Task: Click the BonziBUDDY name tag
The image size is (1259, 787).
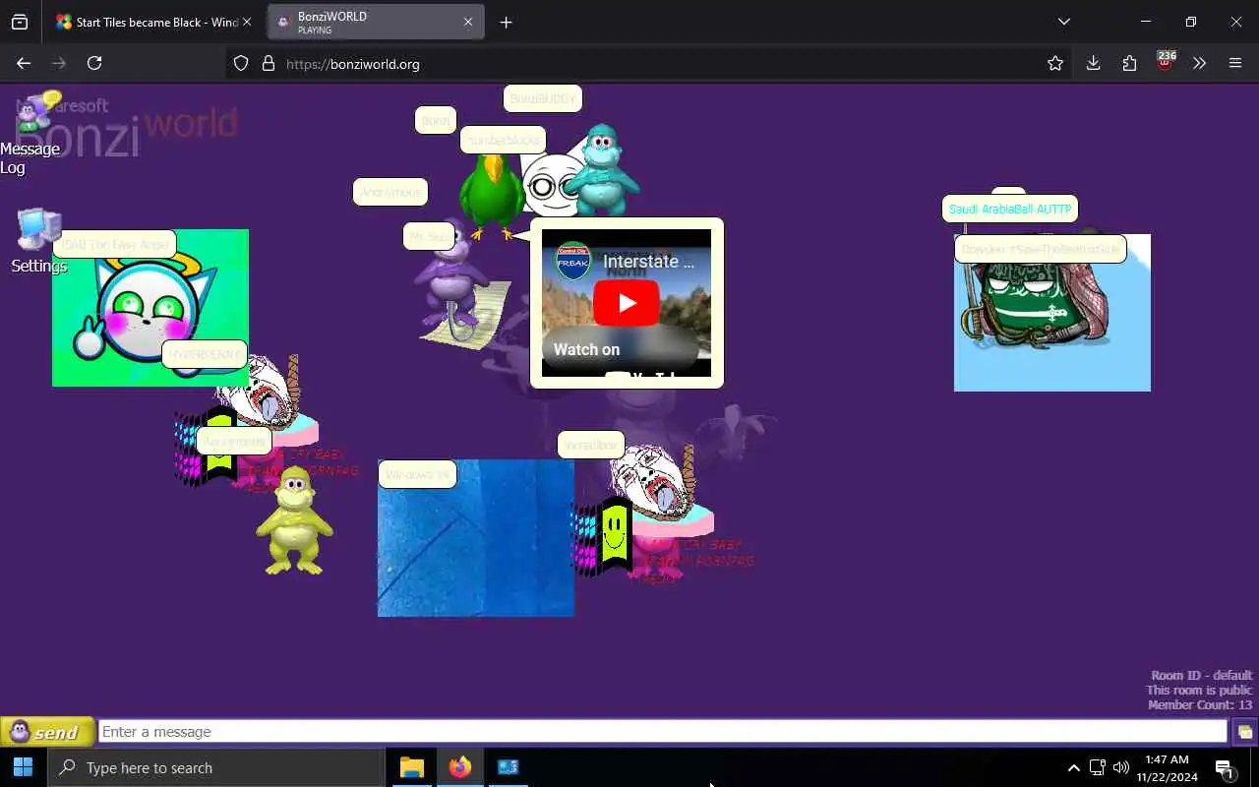Action: [543, 99]
